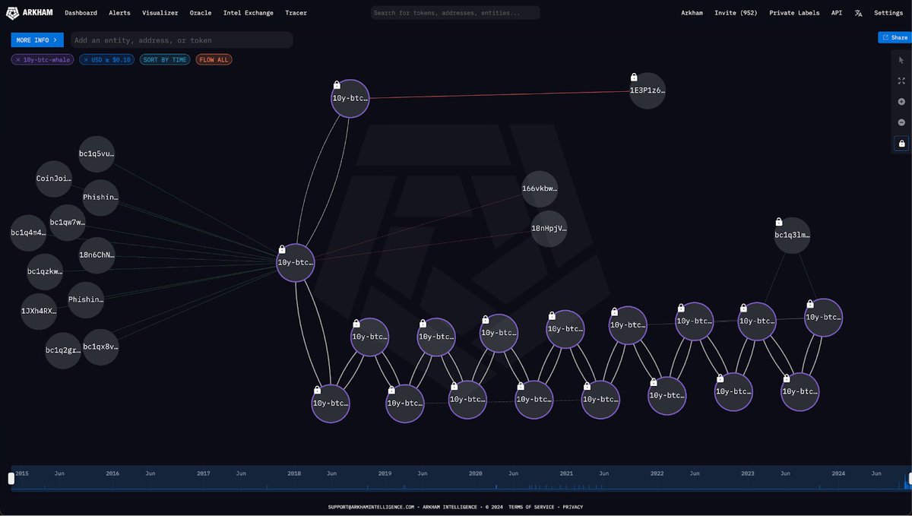The image size is (912, 516).
Task: Fit graph to screen with expand icon
Action: click(901, 81)
